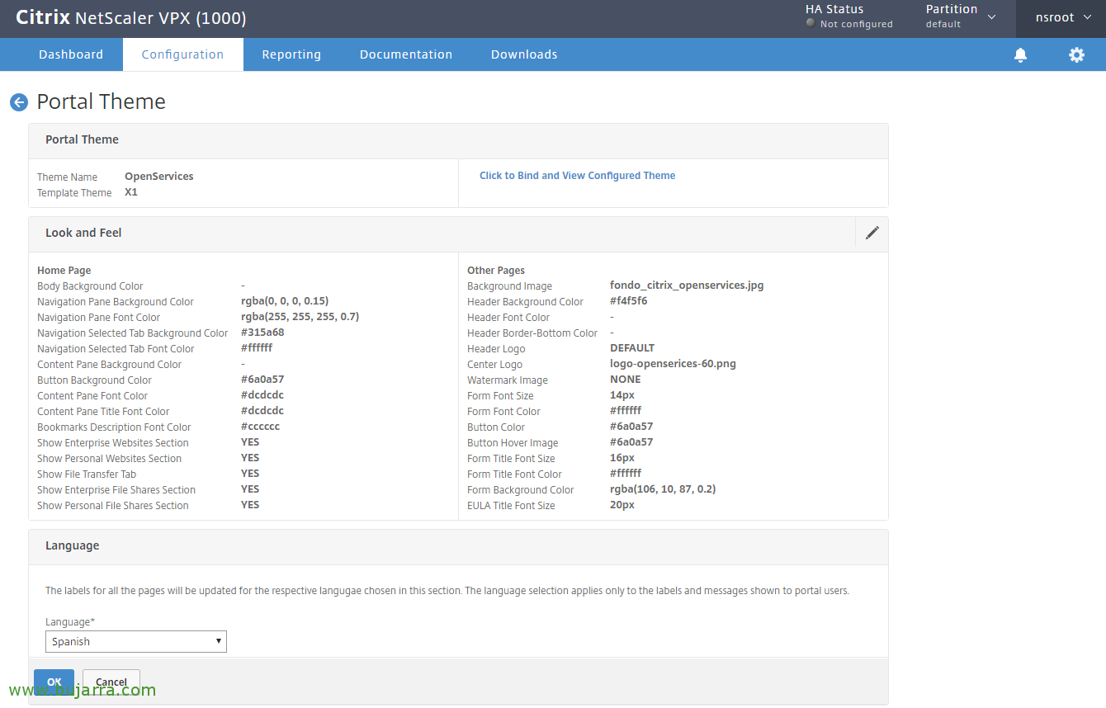Screen dimensions: 1106x708
Task: Go to the Reporting tab
Action: coord(291,54)
